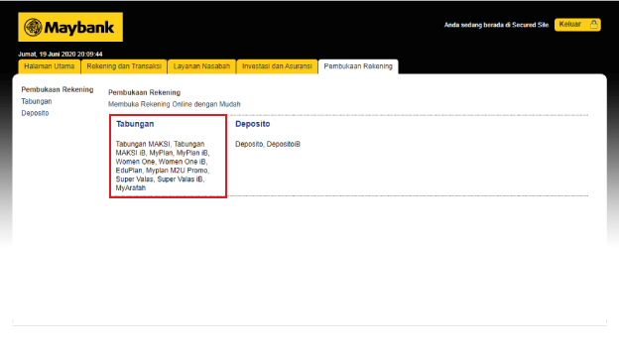The width and height of the screenshot is (619, 358).
Task: Log out using the Keluar button
Action: click(x=577, y=25)
